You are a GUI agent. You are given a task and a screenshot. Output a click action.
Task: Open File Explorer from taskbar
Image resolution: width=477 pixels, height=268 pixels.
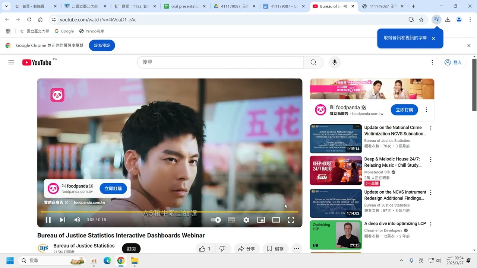pos(135,261)
